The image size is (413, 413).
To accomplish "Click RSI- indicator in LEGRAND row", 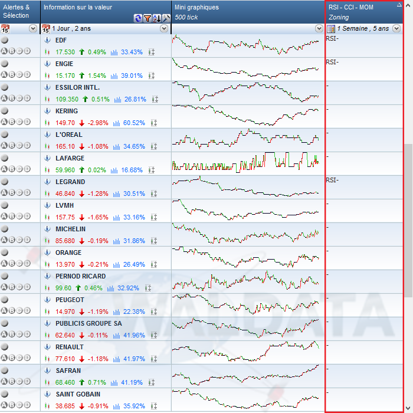I will coord(332,180).
